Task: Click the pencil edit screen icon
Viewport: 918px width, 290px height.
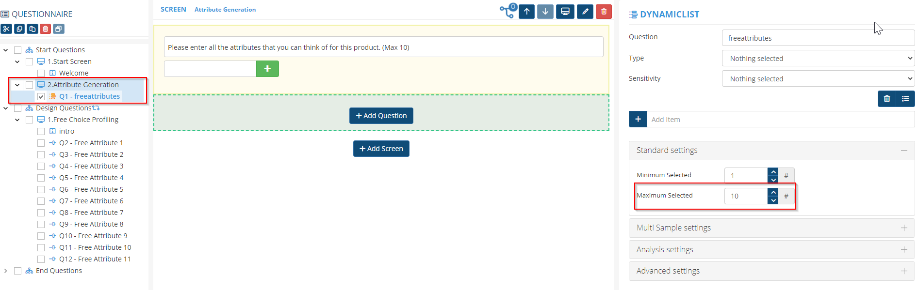Action: (x=585, y=12)
